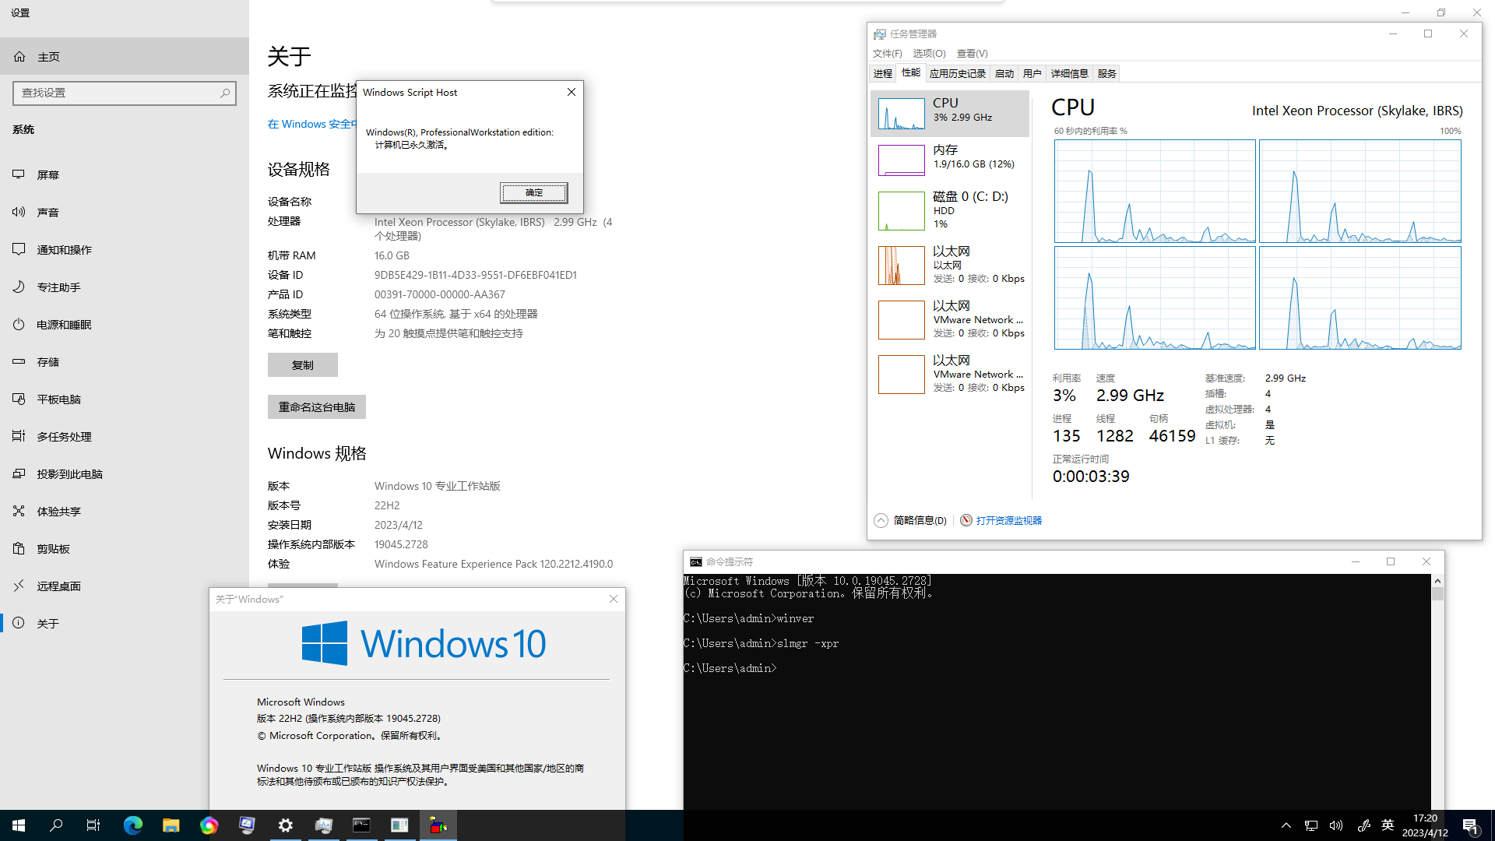Switch to the 服务 tab in Task Manager
This screenshot has height=841, width=1495.
(1107, 73)
